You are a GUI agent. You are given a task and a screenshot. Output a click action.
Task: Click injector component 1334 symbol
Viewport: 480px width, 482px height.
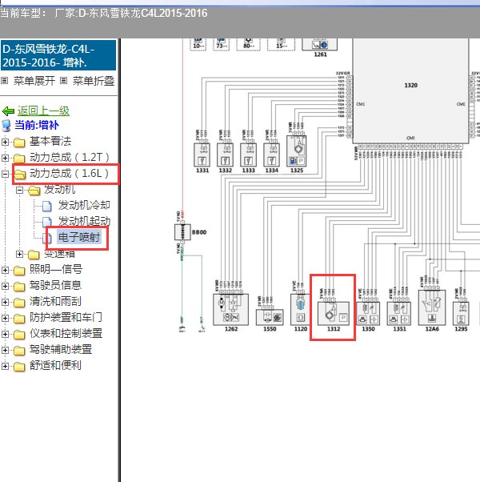click(271, 155)
